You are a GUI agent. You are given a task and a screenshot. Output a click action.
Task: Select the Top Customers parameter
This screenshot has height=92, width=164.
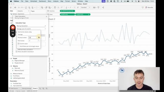click(x=17, y=86)
